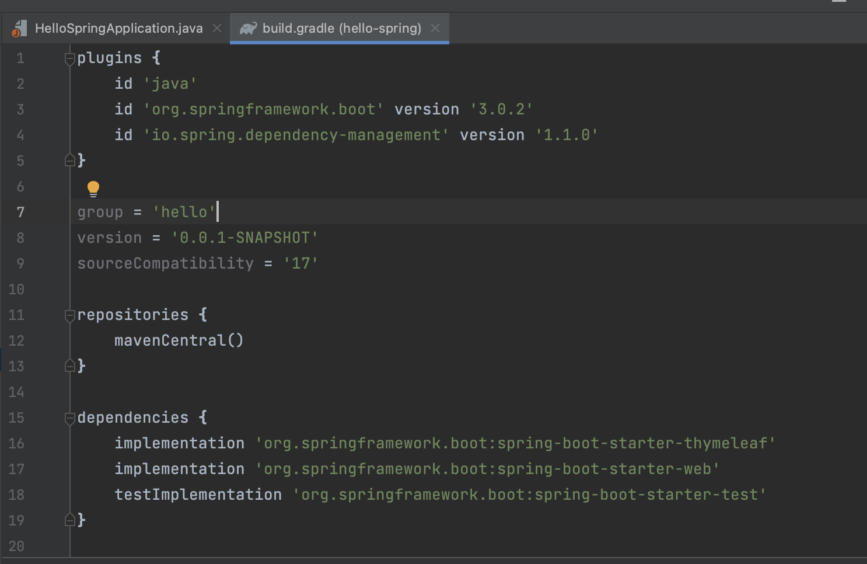Click the spring-boot-starter-web dependency string
Image resolution: width=867 pixels, height=564 pixels.
487,469
